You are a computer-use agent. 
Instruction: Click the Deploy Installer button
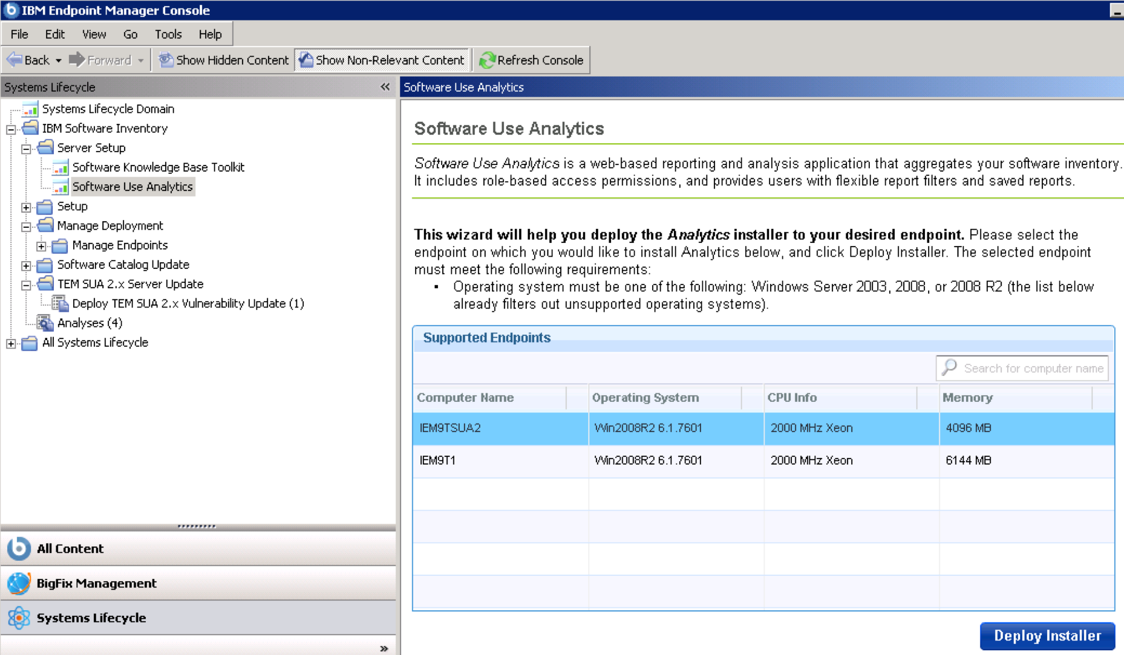click(x=1047, y=636)
